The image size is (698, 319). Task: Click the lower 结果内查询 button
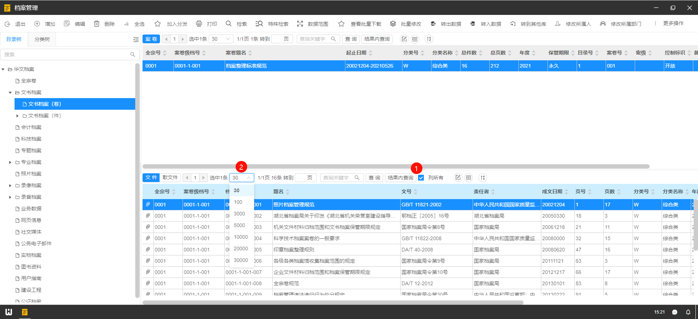pyautogui.click(x=400, y=178)
